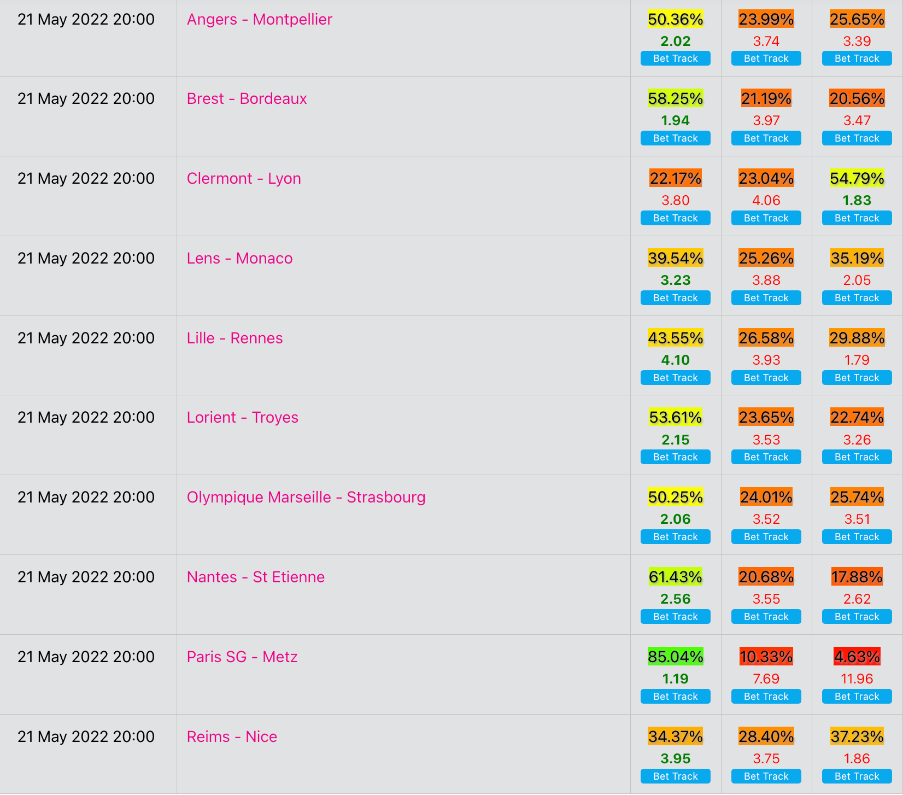Select the 28.40% Reims-Nice draw probability
903x795 pixels.
click(766, 736)
